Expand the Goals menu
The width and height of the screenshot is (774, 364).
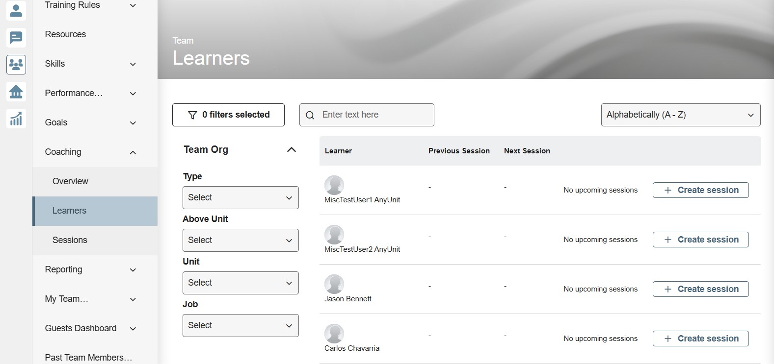click(x=95, y=122)
